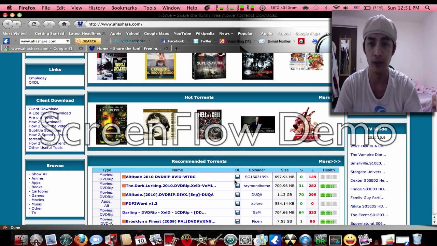Click the Bluetooth menu bar icon
Image resolution: width=437 pixels, height=246 pixels.
tap(326, 8)
